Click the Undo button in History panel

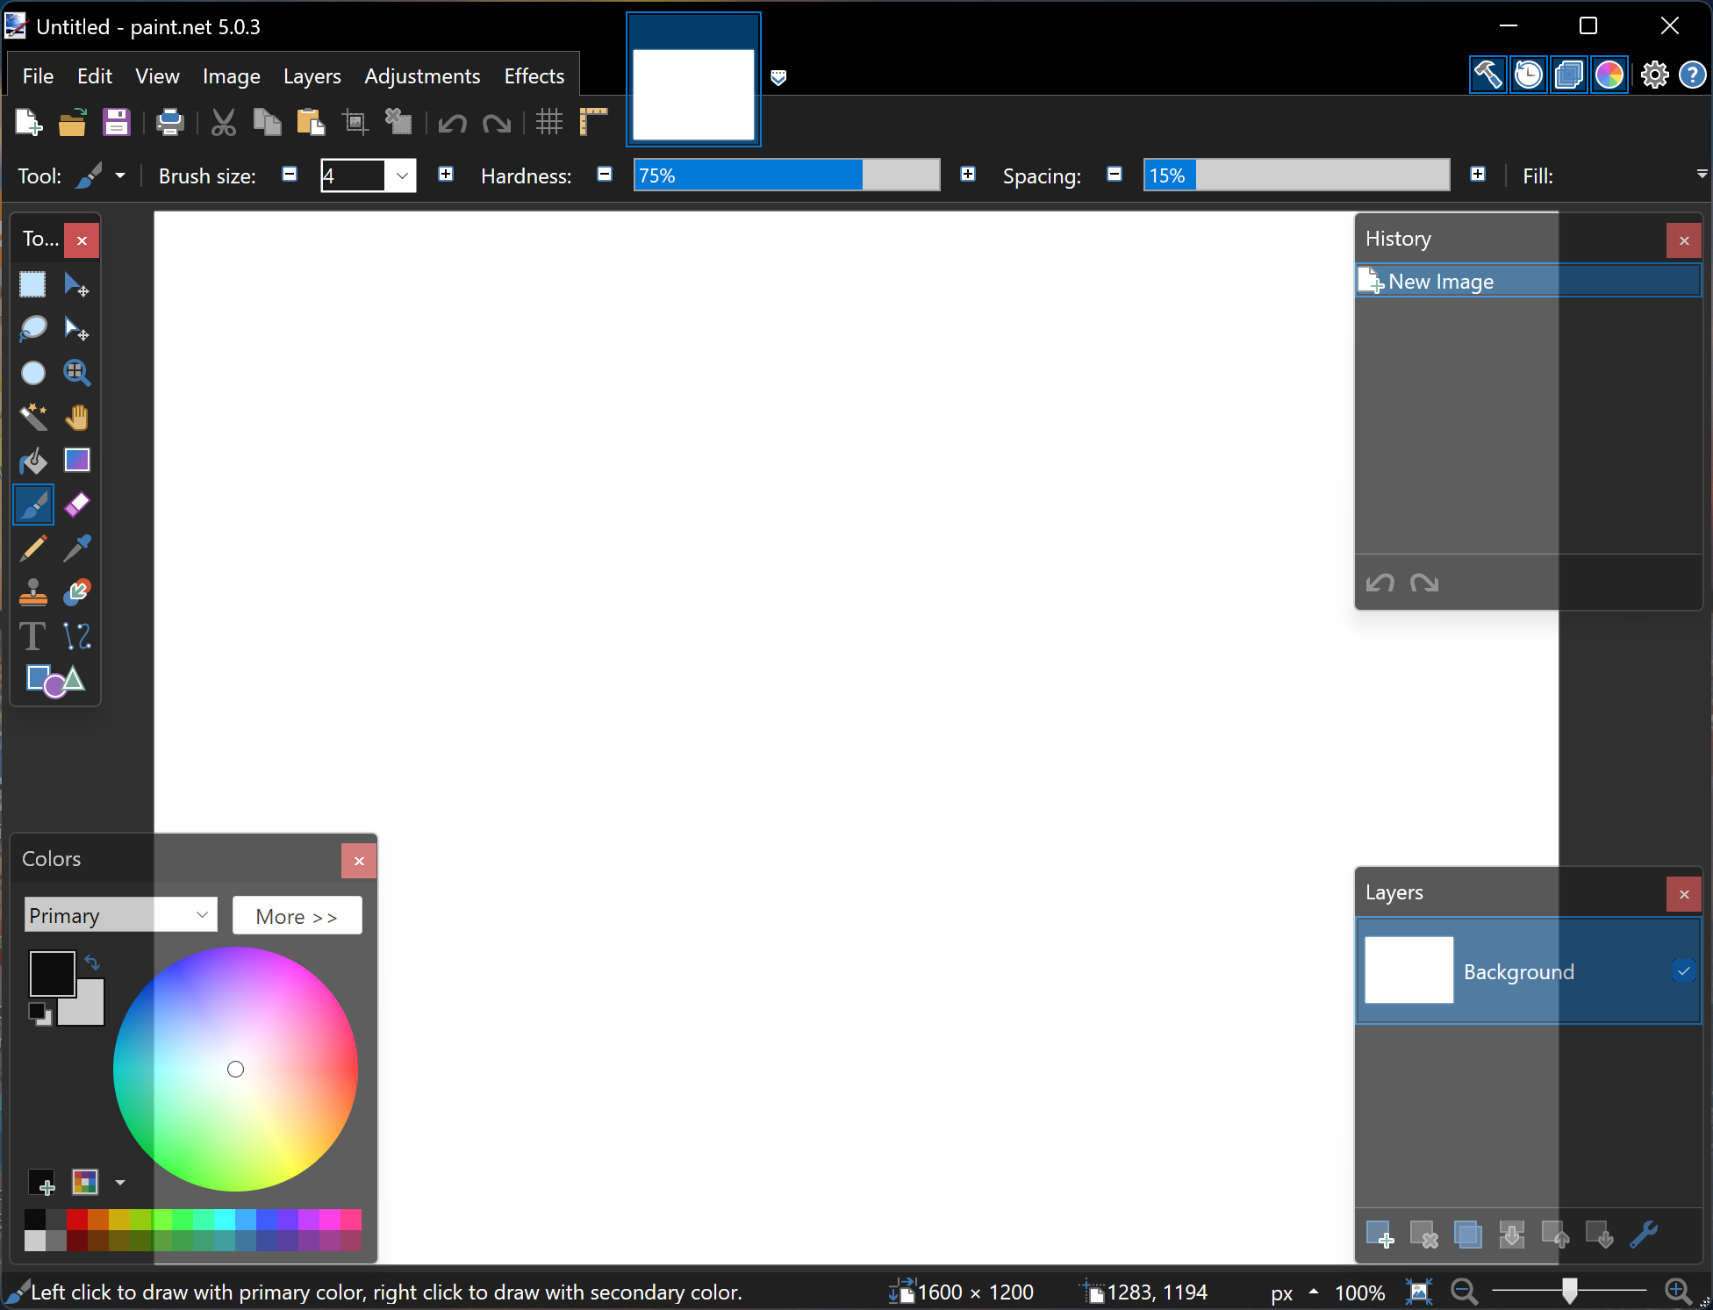pos(1380,583)
